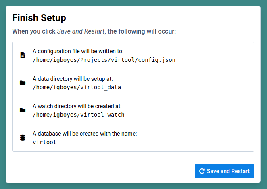Click 'A watch directory will be created at' label
The width and height of the screenshot is (267, 189).
77,106
